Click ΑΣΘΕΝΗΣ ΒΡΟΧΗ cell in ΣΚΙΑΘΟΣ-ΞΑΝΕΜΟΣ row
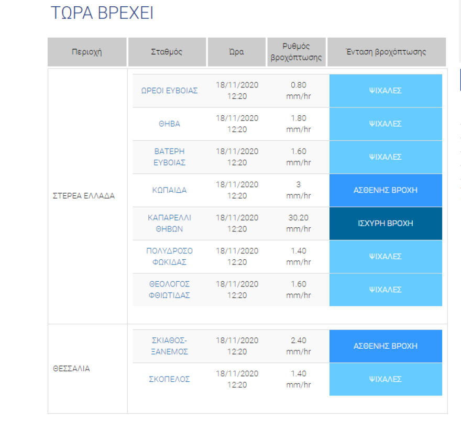 386,346
